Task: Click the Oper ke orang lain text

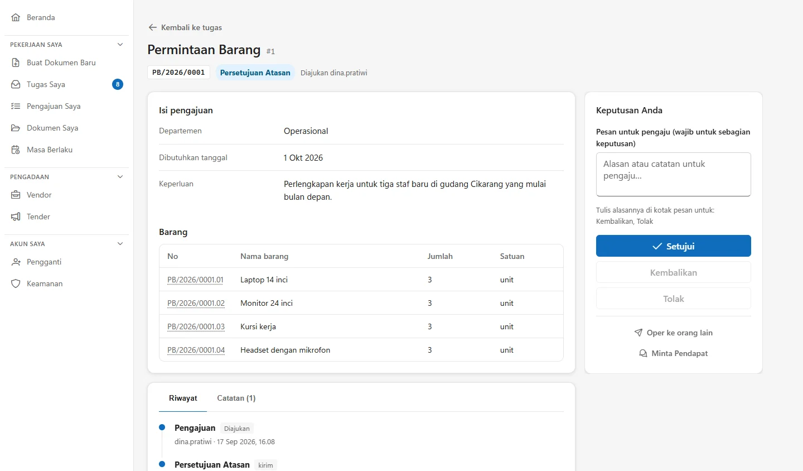Action: pos(680,333)
